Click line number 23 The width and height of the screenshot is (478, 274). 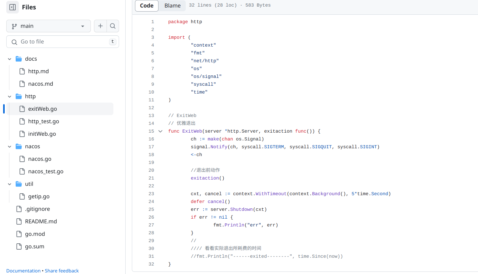click(151, 194)
